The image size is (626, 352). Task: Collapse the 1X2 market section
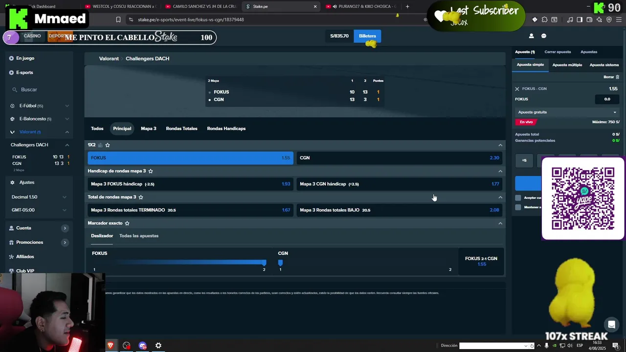click(500, 145)
